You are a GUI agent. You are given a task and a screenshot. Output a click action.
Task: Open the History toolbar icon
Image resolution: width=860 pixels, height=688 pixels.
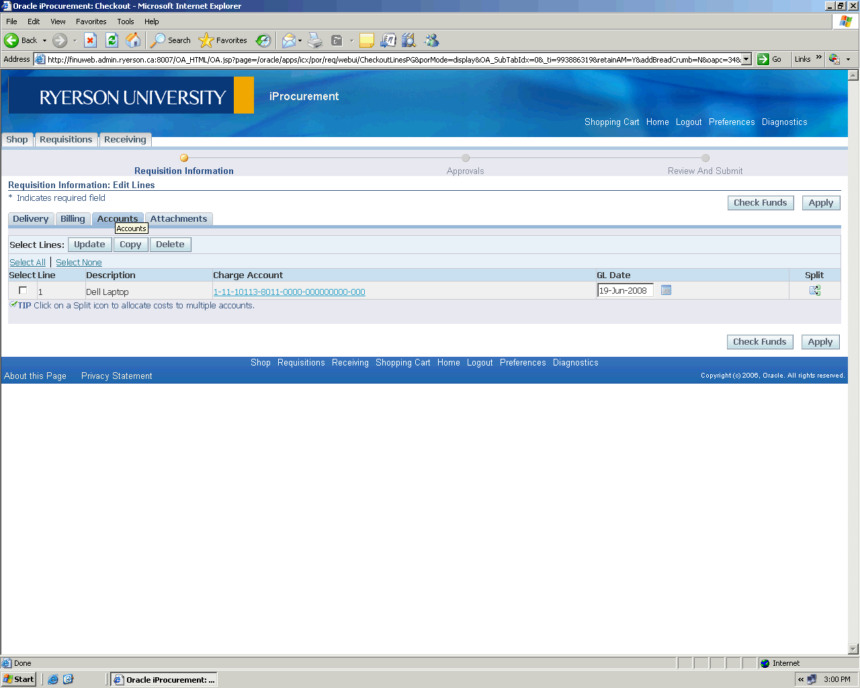(x=263, y=40)
